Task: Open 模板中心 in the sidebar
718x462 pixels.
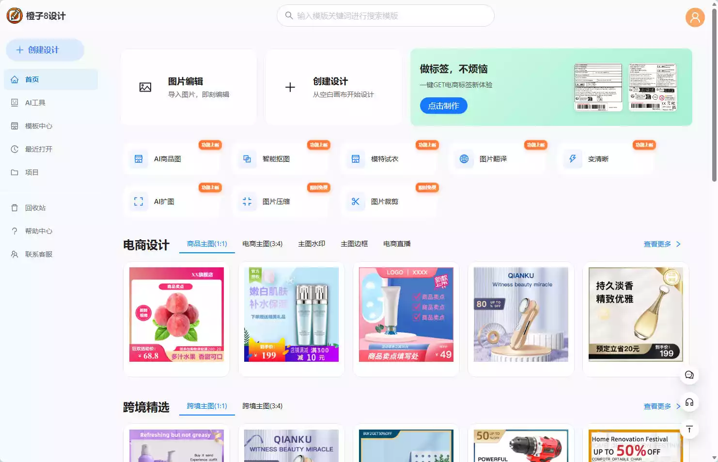Action: pos(51,126)
